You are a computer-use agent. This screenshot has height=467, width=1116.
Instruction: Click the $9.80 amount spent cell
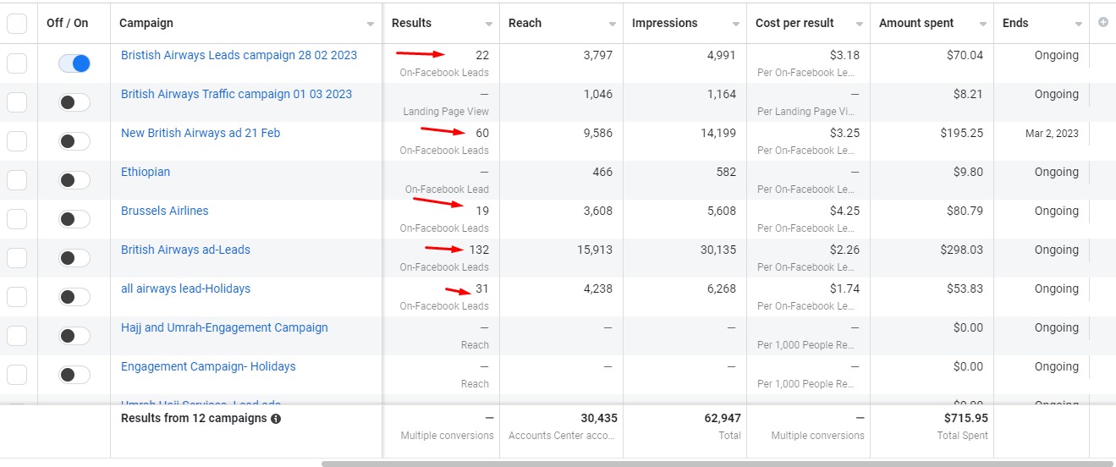[x=969, y=172]
